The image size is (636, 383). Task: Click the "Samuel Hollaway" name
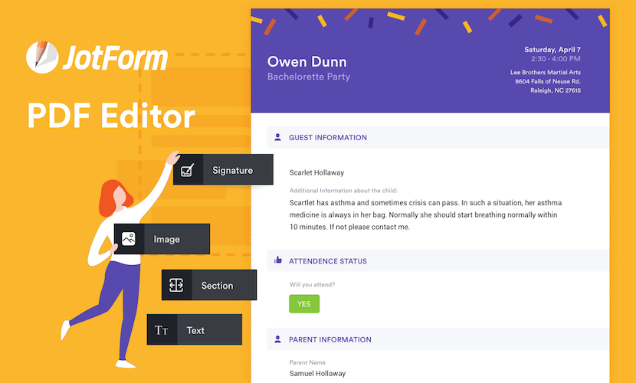[317, 374]
